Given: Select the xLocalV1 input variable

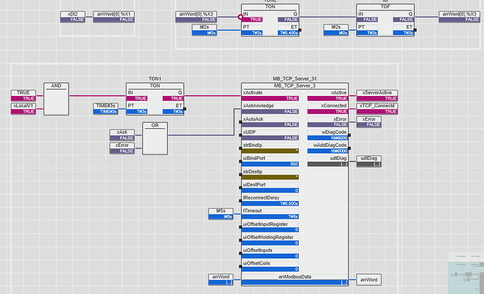Looking at the screenshot, I should click(x=23, y=108).
